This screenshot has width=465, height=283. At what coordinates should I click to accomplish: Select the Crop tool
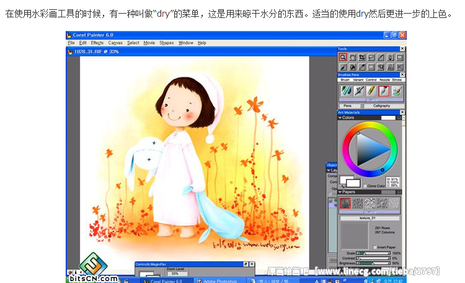(362, 58)
